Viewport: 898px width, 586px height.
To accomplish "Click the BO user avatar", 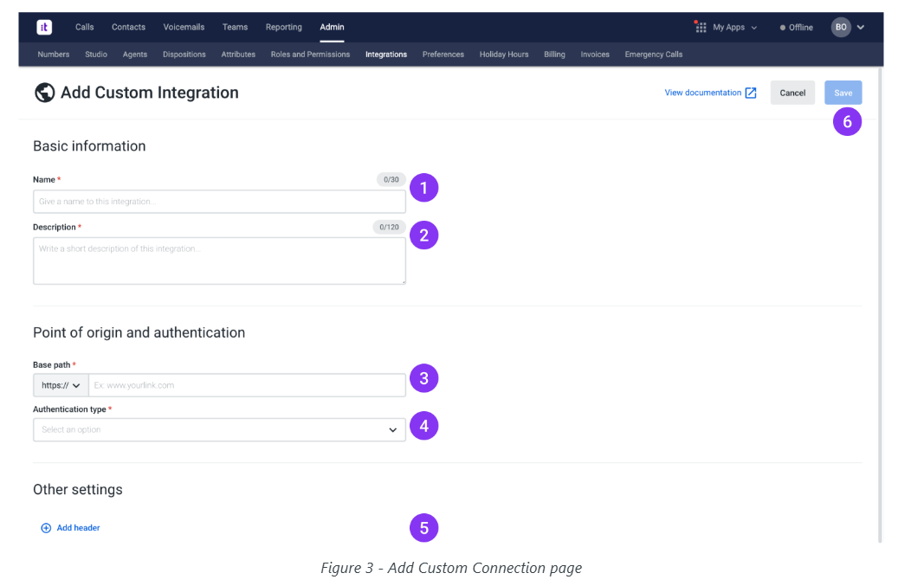I will pyautogui.click(x=839, y=27).
